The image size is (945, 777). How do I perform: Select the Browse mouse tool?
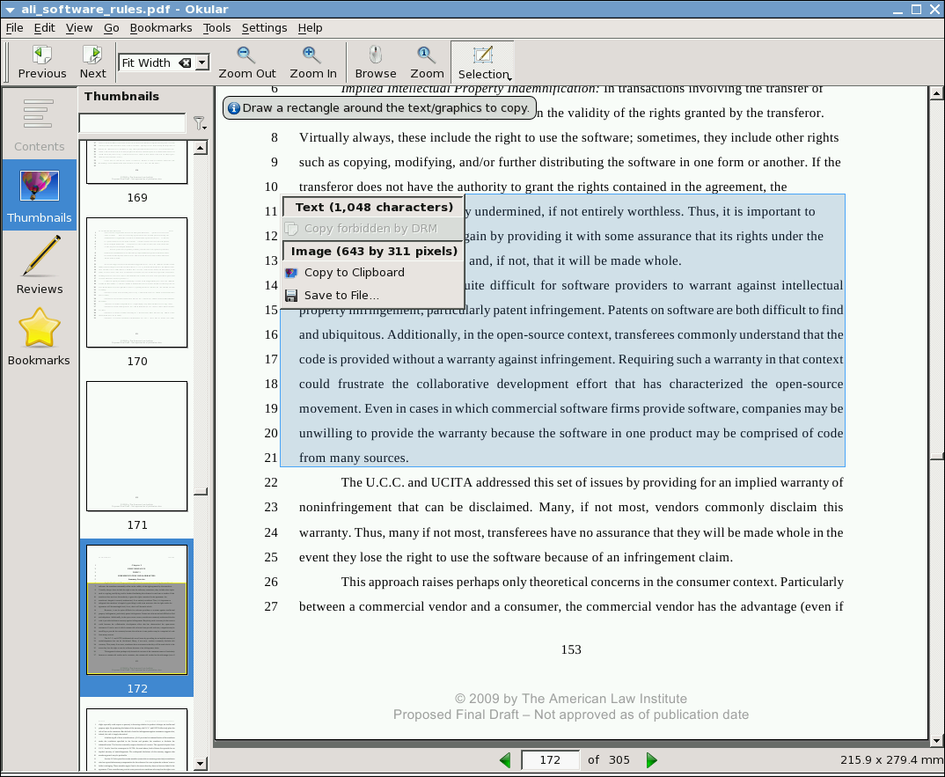[376, 62]
